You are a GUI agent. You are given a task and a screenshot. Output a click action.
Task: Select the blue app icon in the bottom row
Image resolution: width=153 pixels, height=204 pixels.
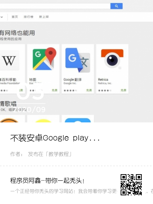(x=78, y=120)
